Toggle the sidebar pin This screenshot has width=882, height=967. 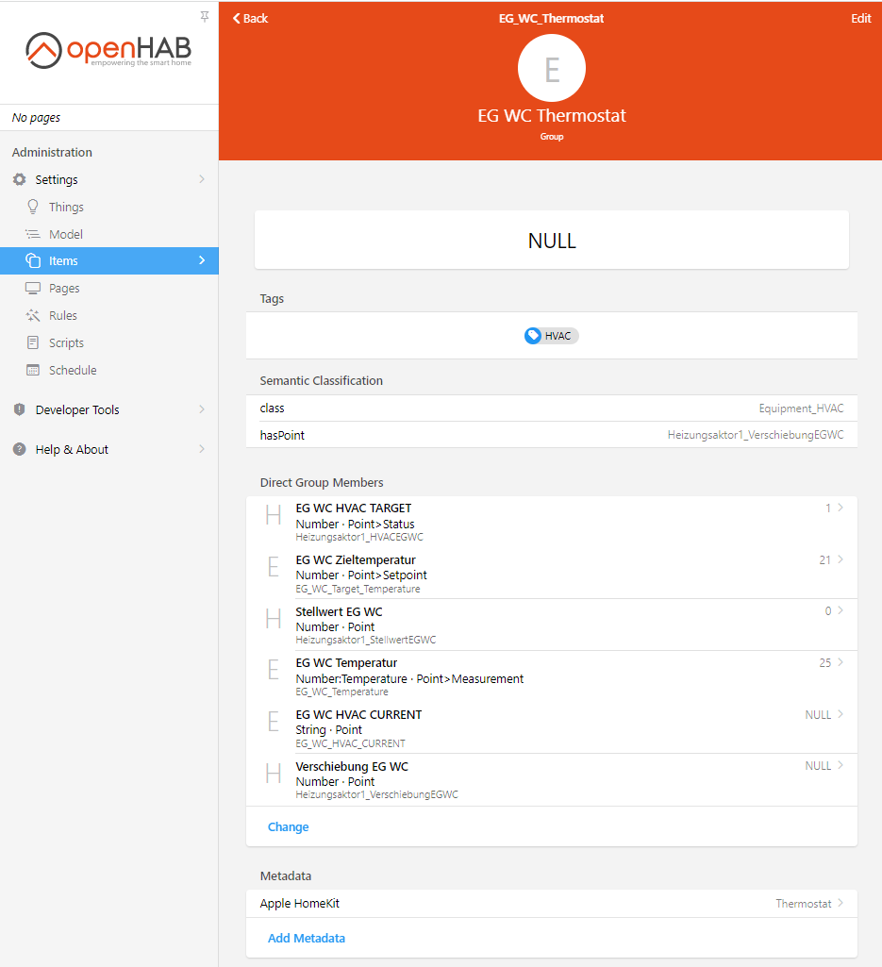click(204, 16)
